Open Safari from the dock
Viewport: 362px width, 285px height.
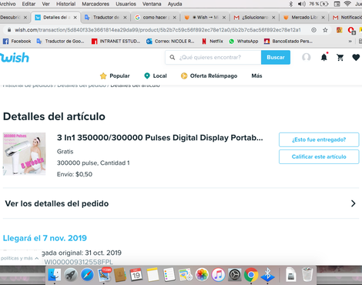point(87,275)
